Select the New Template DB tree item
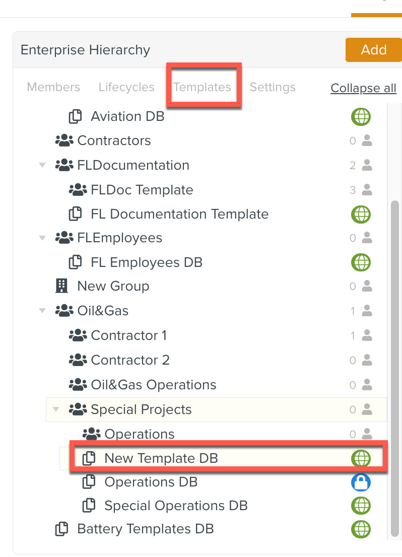 (161, 458)
